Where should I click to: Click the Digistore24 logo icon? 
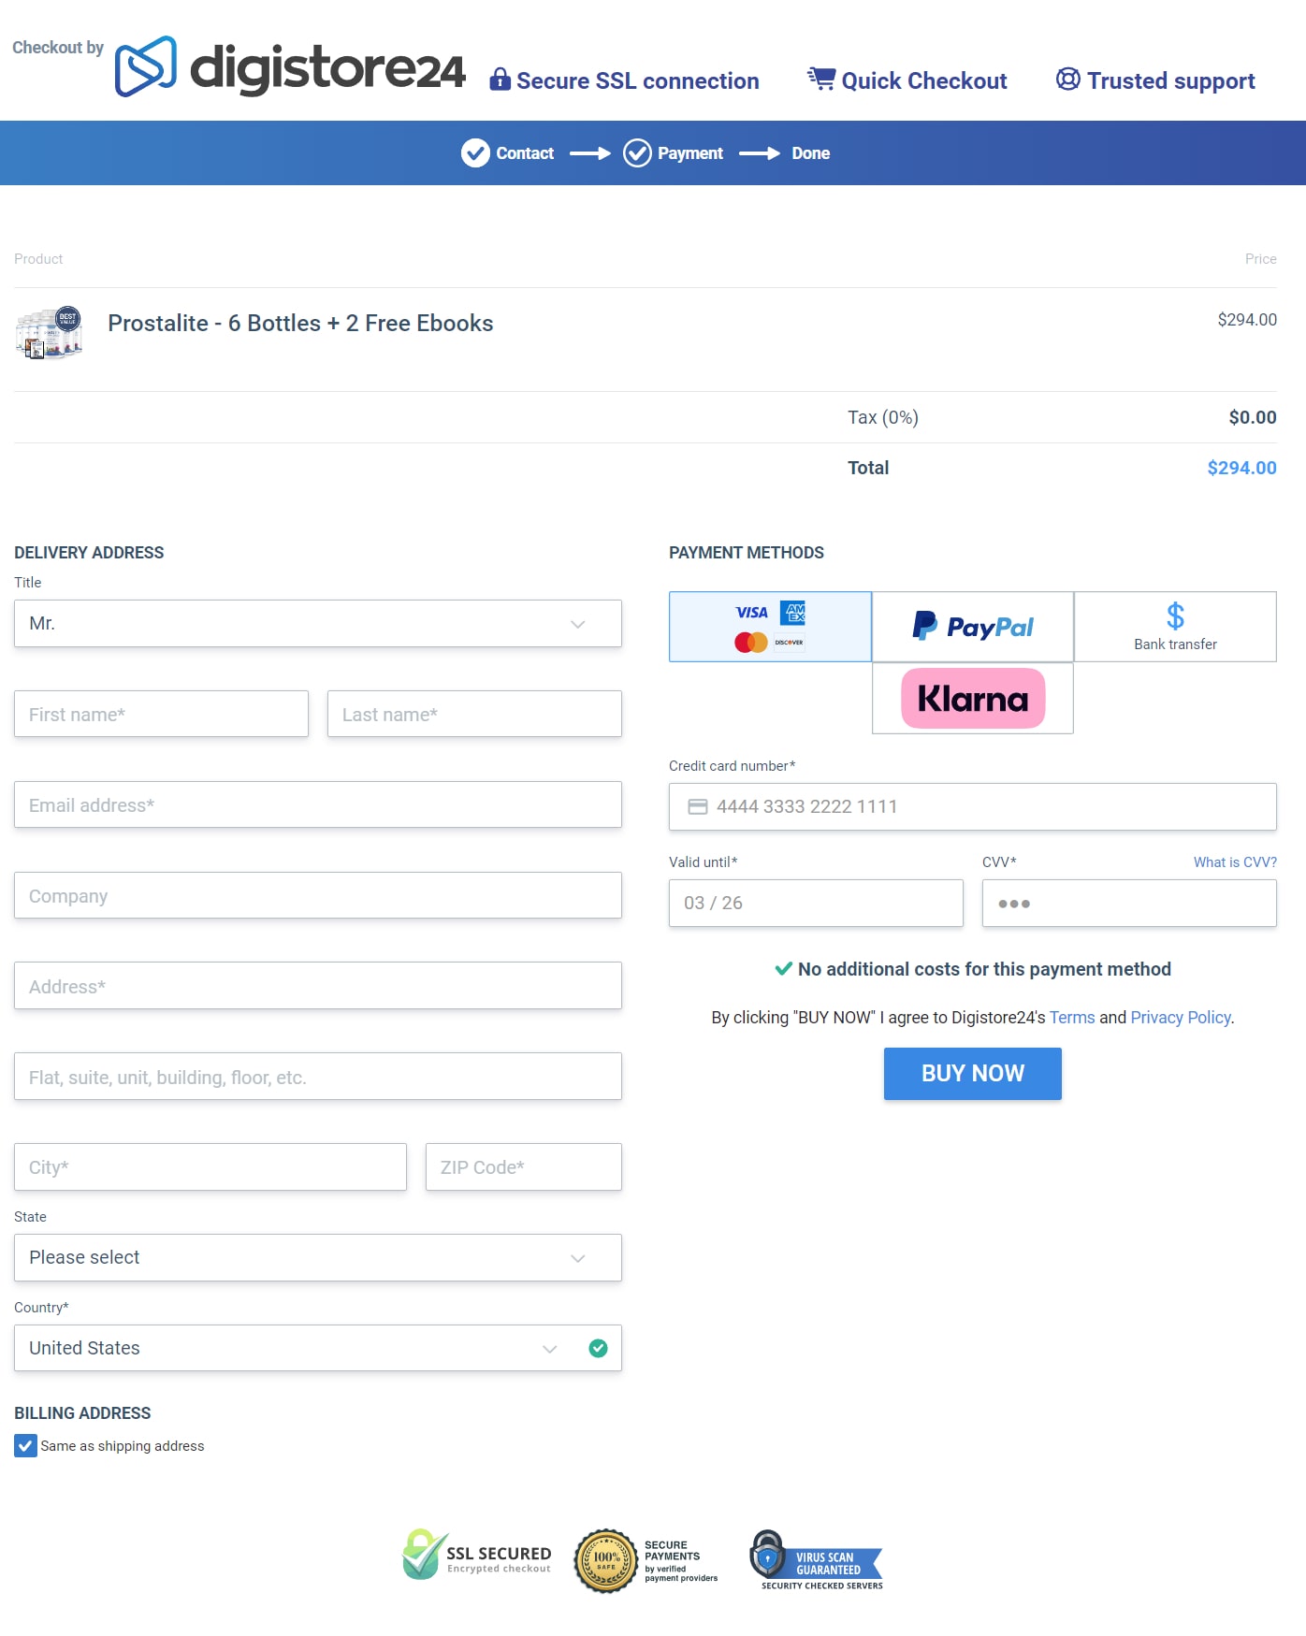(145, 66)
